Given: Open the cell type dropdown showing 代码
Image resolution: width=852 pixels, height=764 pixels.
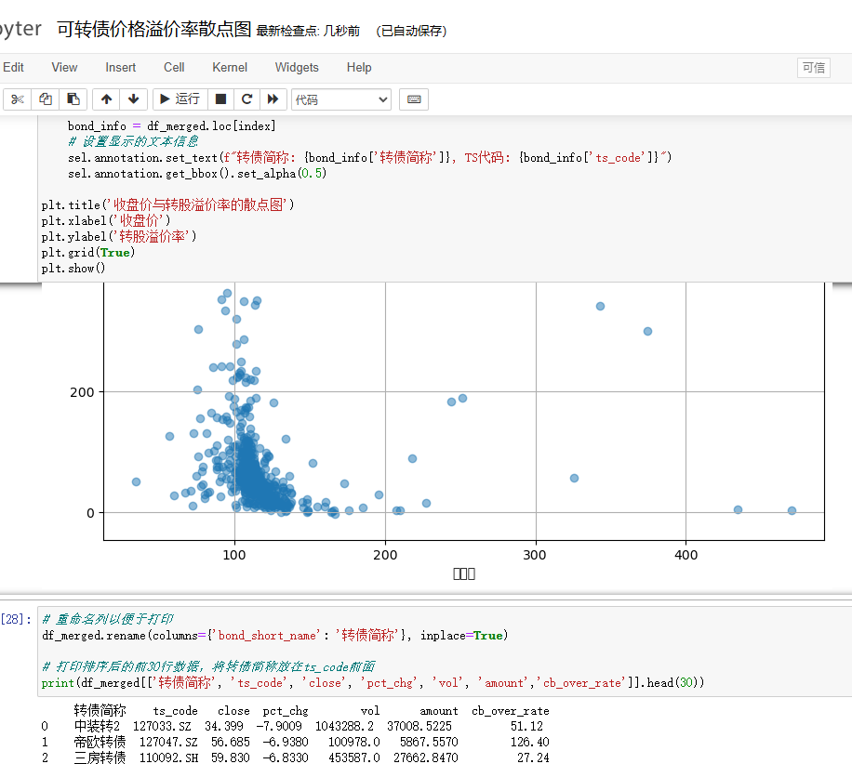Looking at the screenshot, I should pos(341,99).
